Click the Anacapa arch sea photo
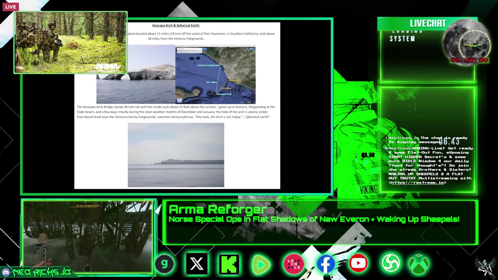 tap(136, 74)
